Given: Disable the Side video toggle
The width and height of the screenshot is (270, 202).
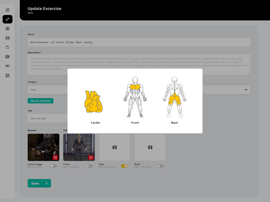Looking at the screenshot, I should pyautogui.click(x=124, y=166).
